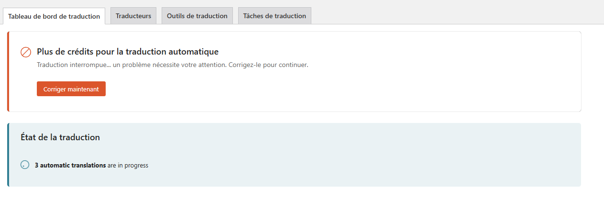Click the spinner icon beside automatic translations
This screenshot has width=604, height=201.
[25, 165]
